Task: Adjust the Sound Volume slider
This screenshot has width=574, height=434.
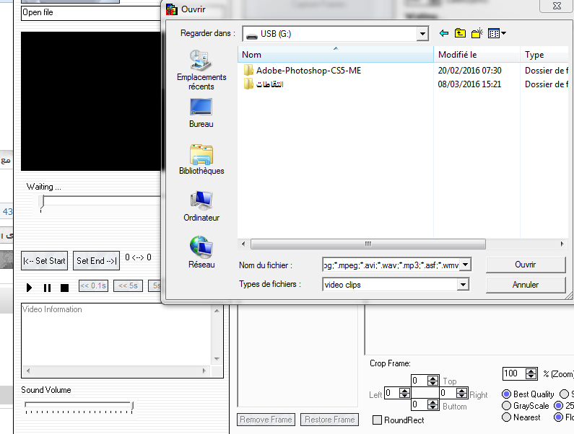Action: [78, 405]
